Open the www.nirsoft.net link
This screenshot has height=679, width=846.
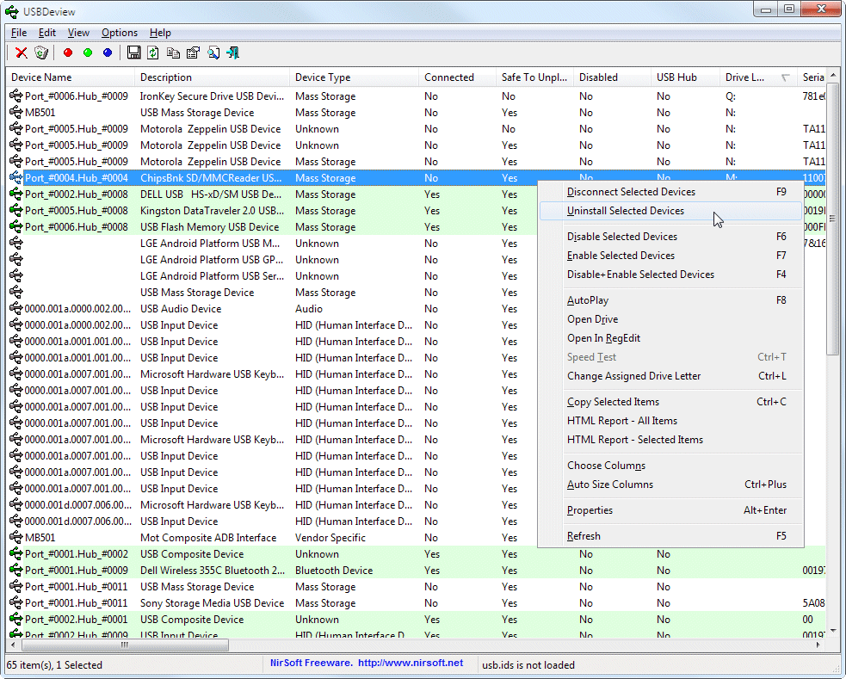point(411,663)
